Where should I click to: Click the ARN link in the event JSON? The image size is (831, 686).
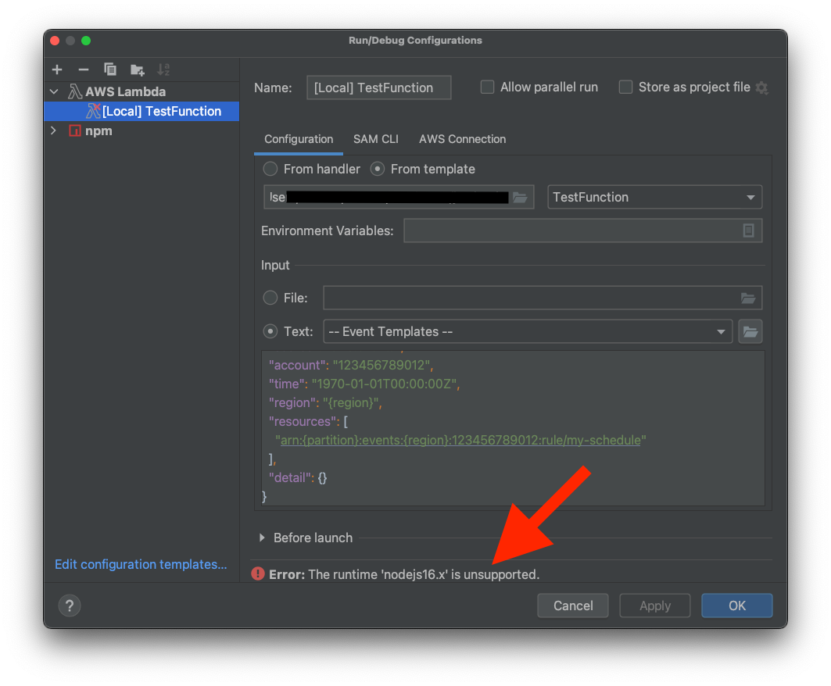coord(460,440)
